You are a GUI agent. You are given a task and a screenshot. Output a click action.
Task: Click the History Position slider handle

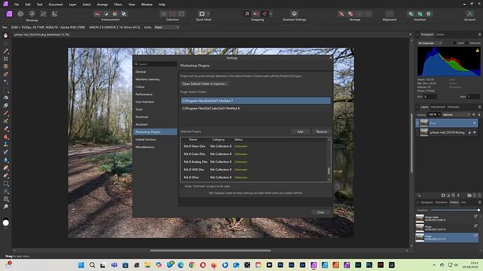click(478, 210)
